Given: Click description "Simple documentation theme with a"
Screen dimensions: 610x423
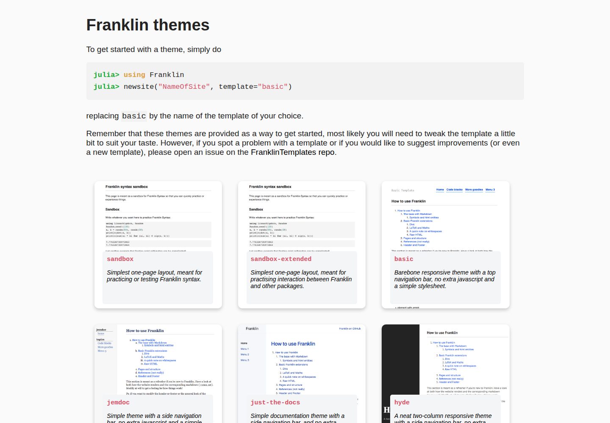Looking at the screenshot, I should coord(297,418).
